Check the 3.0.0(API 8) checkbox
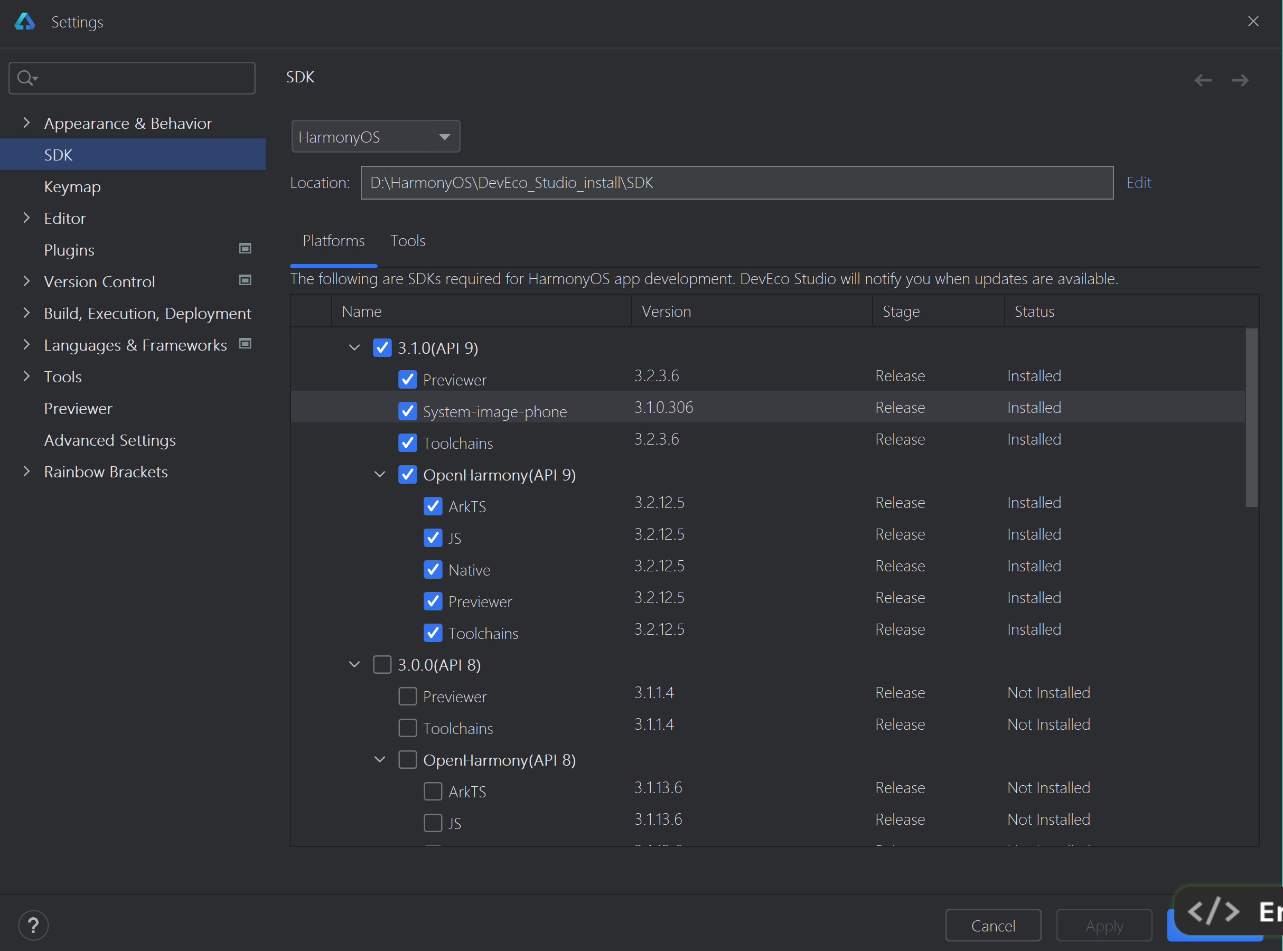Screen dimensions: 1283x951 point(382,664)
